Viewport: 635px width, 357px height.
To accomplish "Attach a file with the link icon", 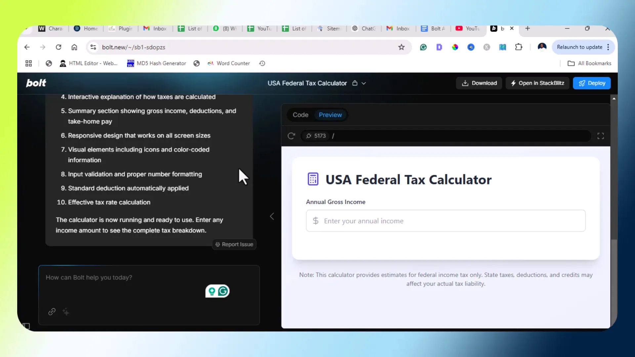I will point(52,312).
